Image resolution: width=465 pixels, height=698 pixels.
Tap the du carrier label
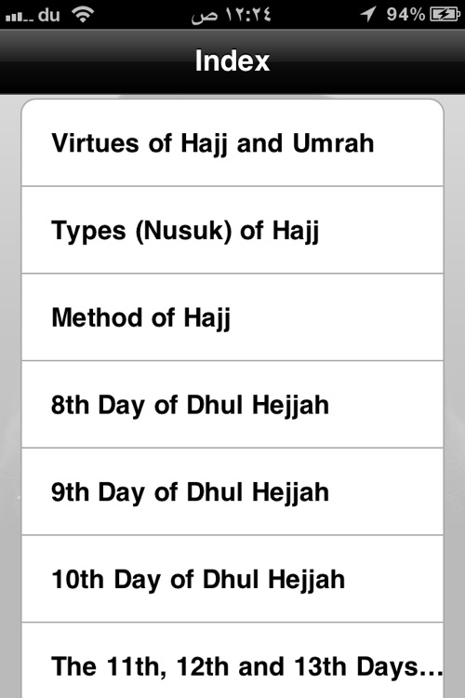click(x=49, y=15)
